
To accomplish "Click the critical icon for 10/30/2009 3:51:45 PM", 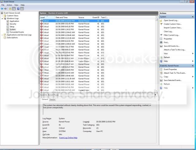I will [x=41, y=24].
